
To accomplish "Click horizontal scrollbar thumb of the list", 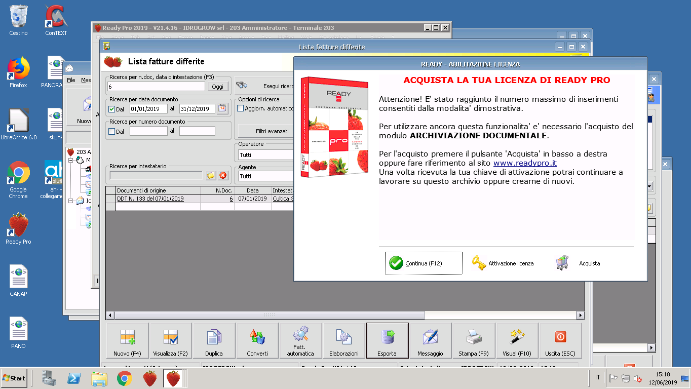I will (270, 315).
